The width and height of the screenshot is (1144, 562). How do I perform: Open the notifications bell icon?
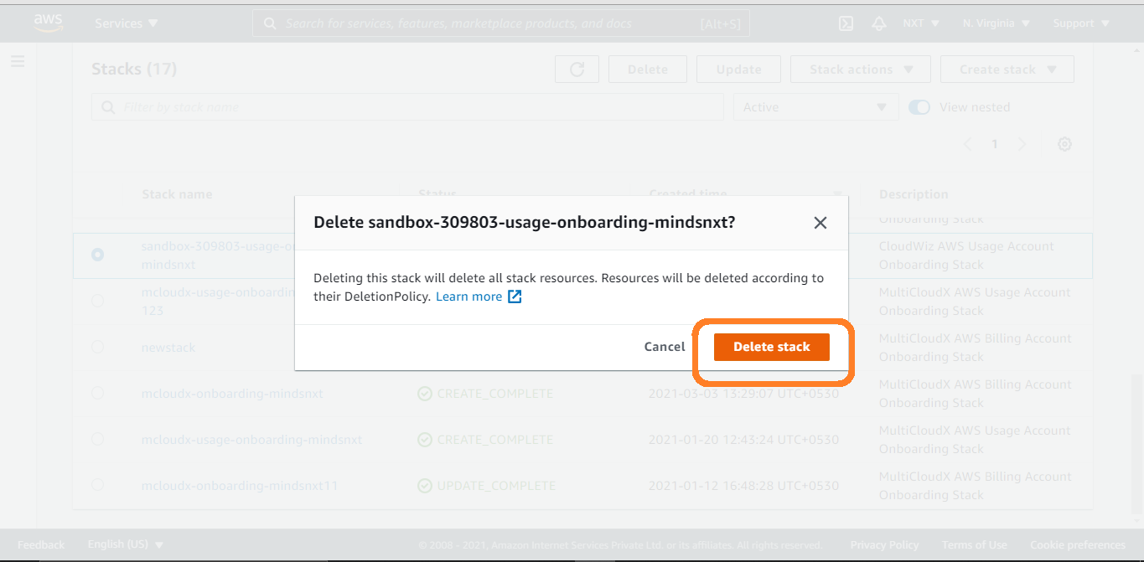click(879, 23)
